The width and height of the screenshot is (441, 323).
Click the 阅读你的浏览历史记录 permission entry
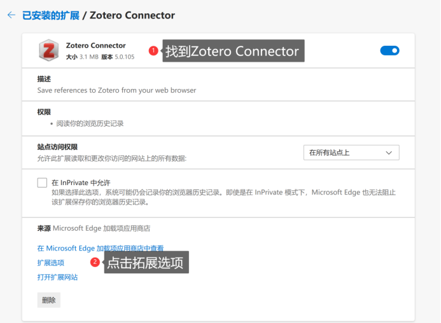pos(90,123)
